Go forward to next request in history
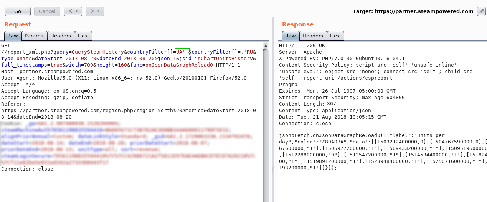487x202 pixels. [92, 11]
